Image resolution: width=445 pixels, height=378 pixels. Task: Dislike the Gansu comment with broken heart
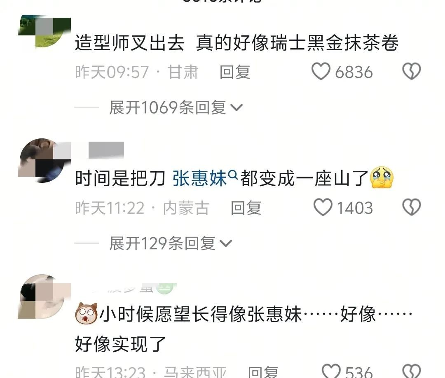(412, 71)
